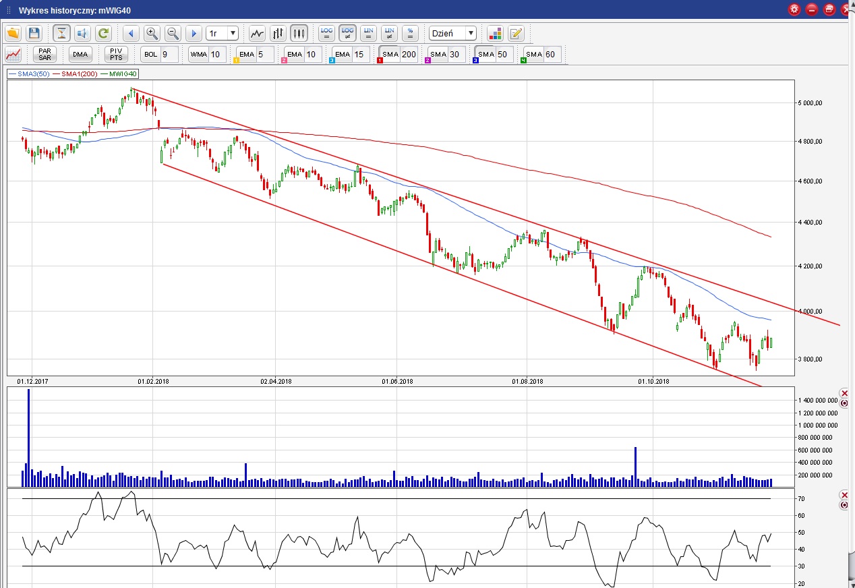The width and height of the screenshot is (855, 588).
Task: Open the Dzień interval dropdown
Action: click(x=452, y=33)
